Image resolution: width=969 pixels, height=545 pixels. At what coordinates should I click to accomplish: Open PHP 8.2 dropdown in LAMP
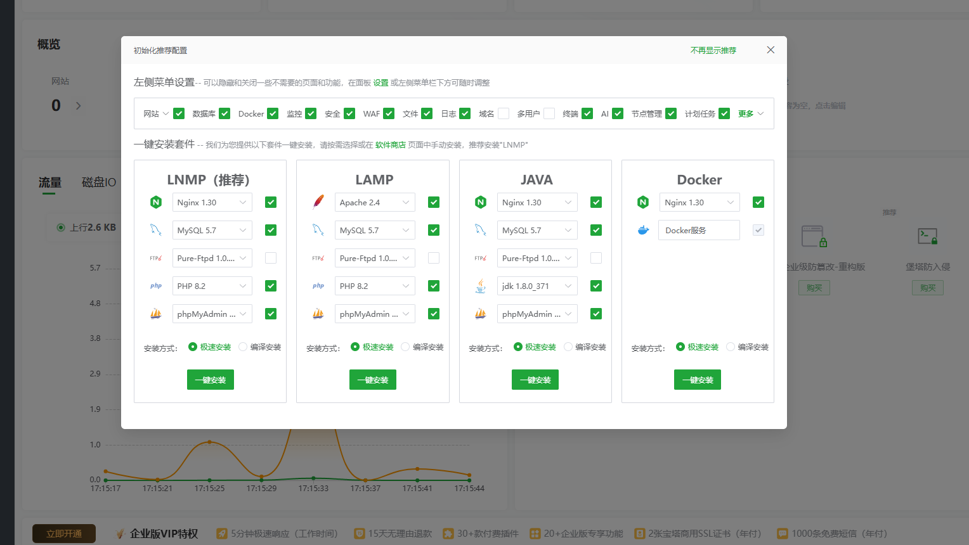[375, 286]
